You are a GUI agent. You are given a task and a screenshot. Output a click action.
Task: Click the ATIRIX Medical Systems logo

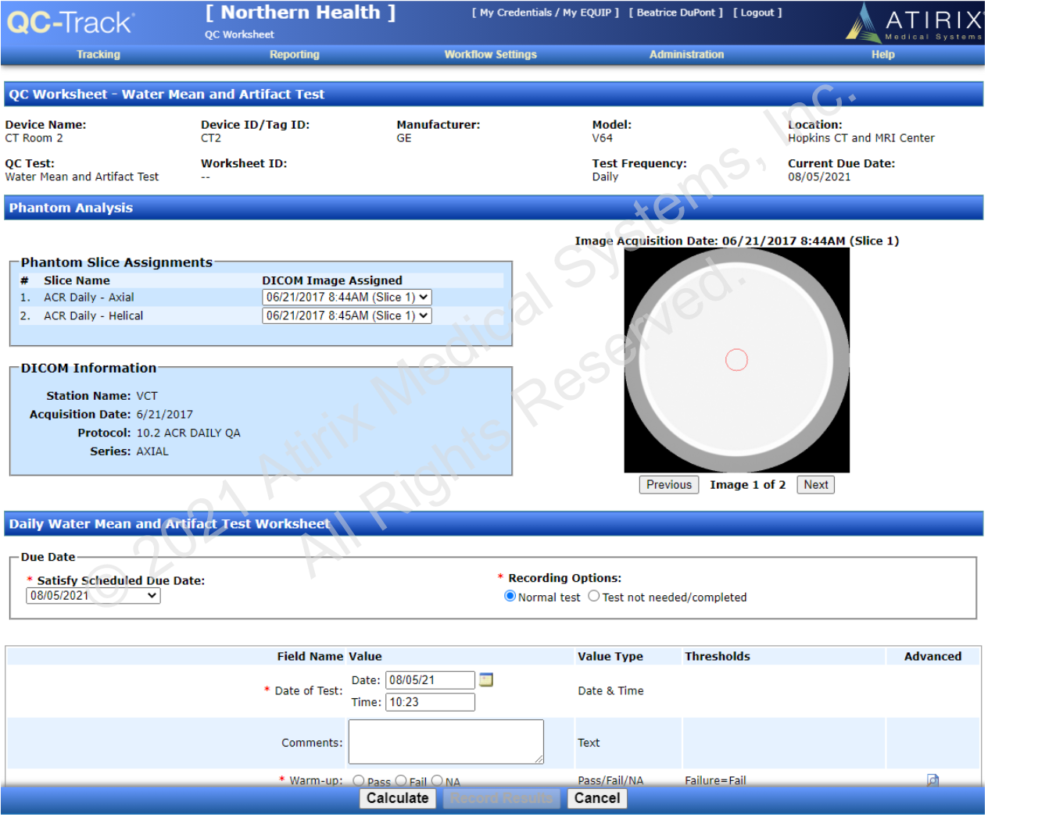(914, 23)
